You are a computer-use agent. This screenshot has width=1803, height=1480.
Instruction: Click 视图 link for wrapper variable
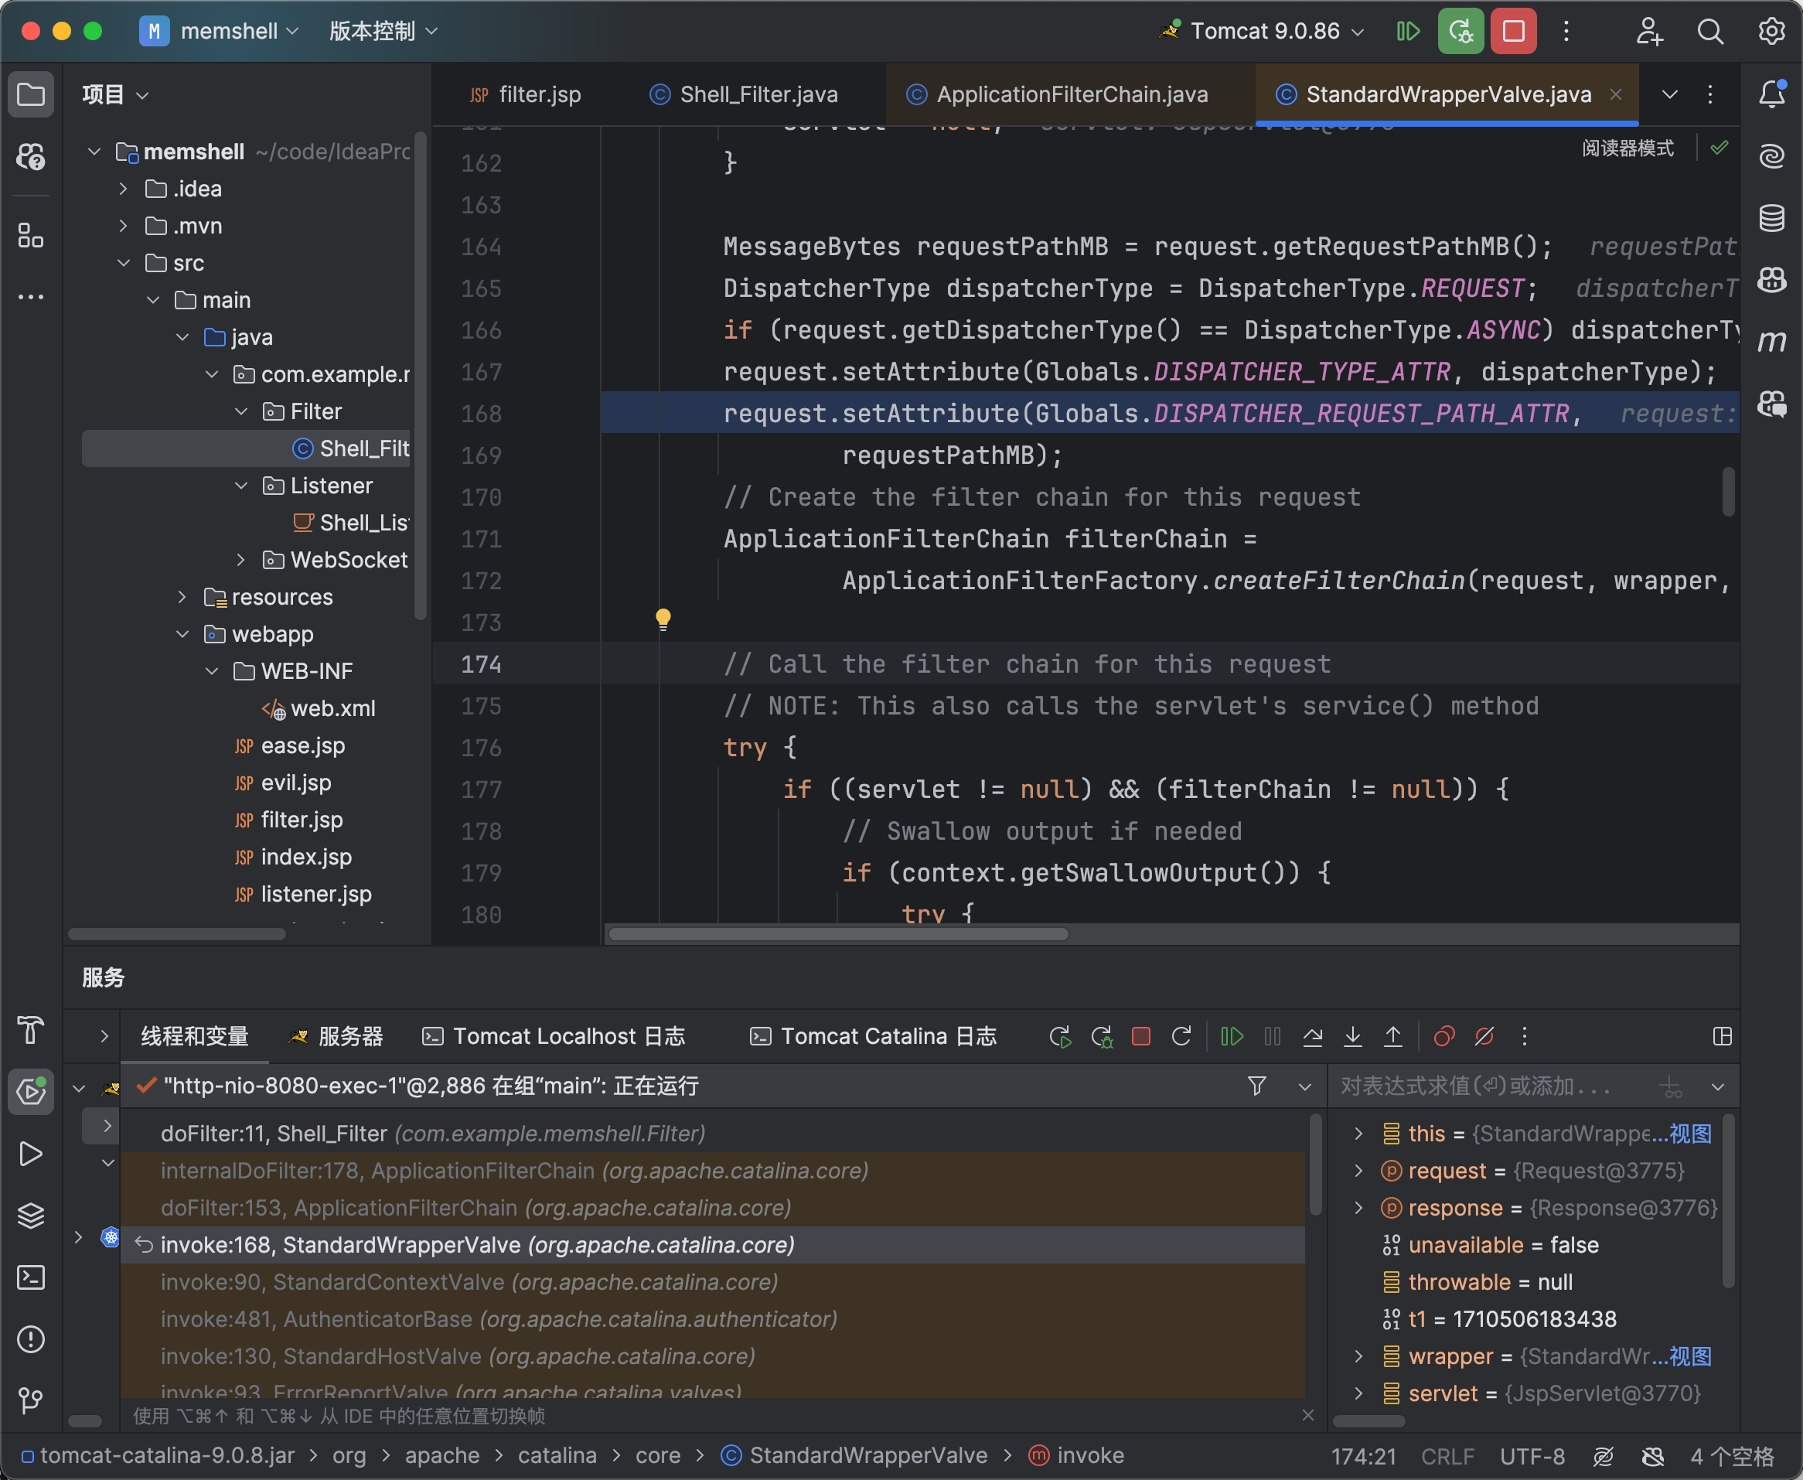tap(1689, 1356)
